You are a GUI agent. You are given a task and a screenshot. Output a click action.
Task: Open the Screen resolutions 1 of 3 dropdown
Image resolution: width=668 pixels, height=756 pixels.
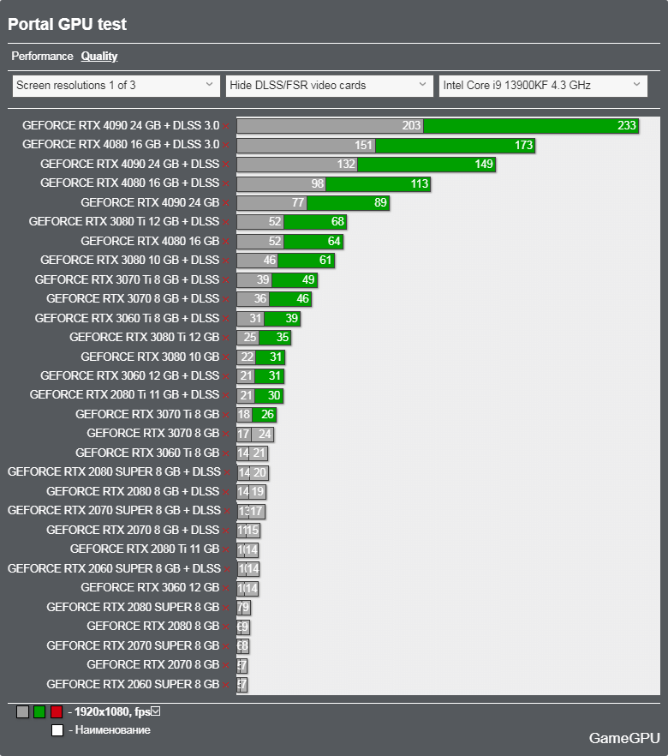coord(116,86)
